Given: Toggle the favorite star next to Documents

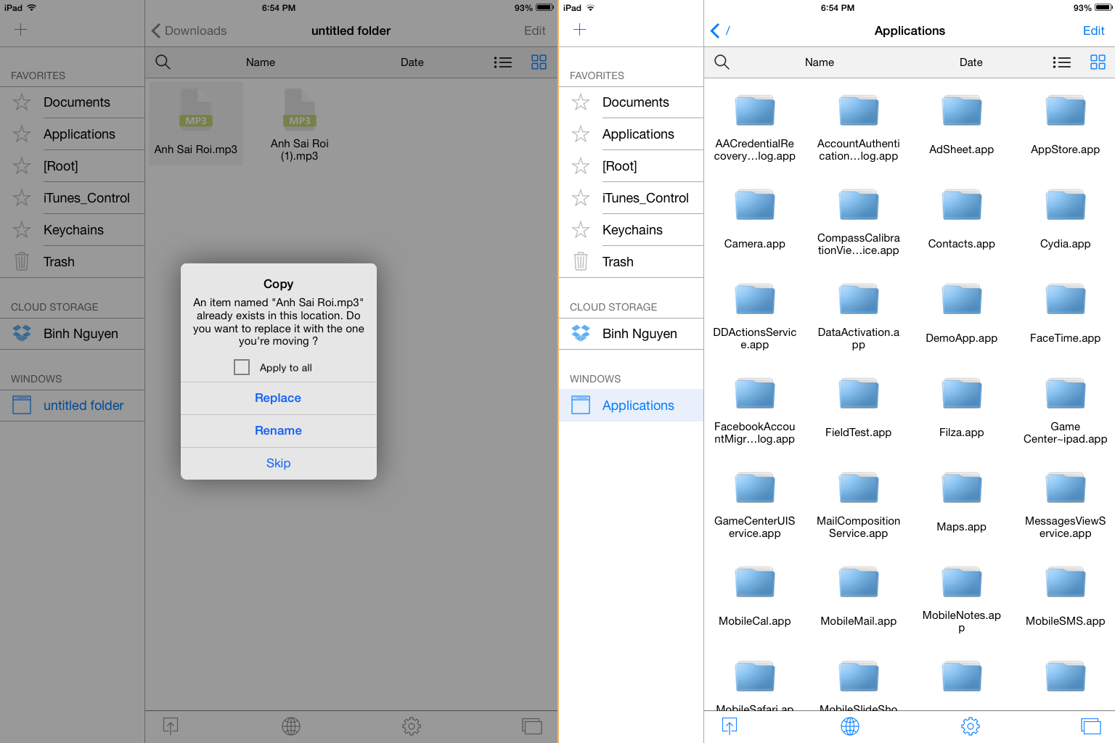Looking at the screenshot, I should (x=20, y=102).
